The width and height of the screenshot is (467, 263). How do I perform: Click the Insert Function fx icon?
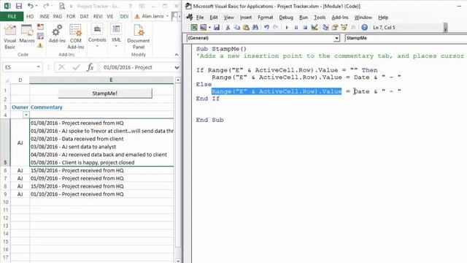(90, 67)
